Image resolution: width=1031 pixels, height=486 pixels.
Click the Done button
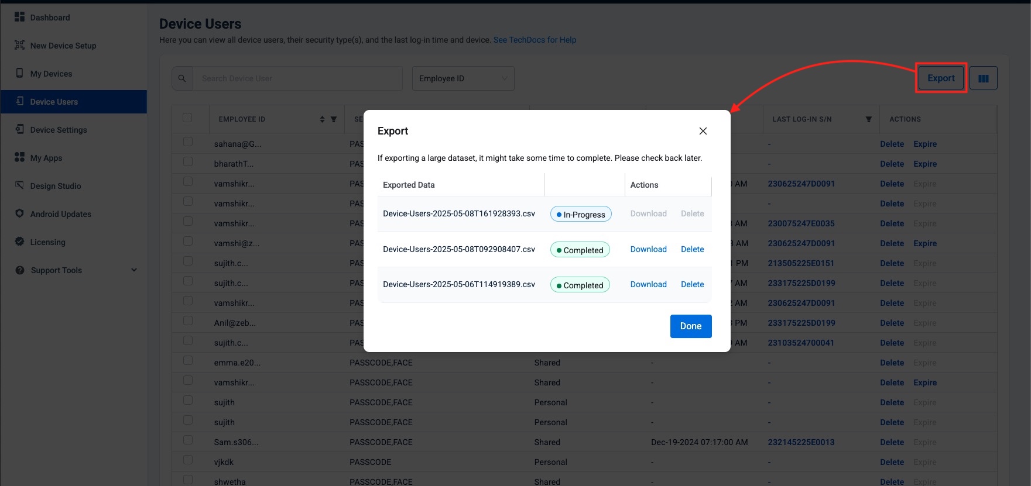pos(690,326)
